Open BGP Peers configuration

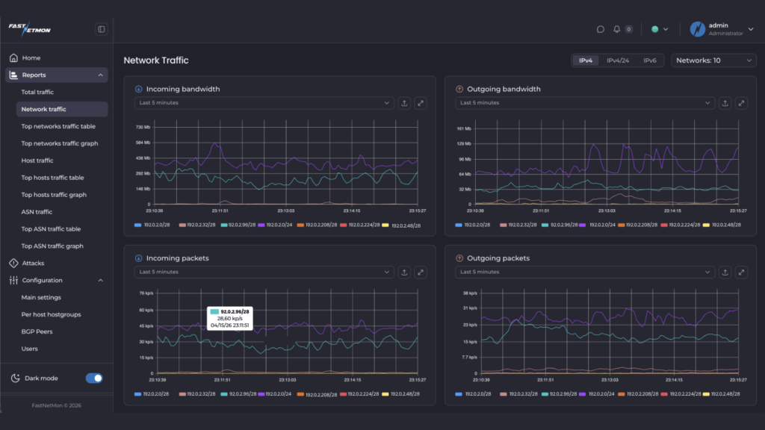pos(37,331)
